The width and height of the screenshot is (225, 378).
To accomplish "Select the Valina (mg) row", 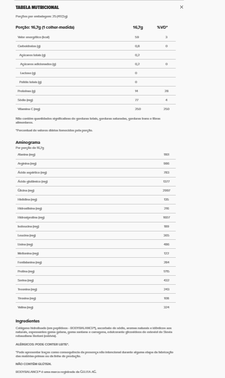I will pyautogui.click(x=96, y=307).
